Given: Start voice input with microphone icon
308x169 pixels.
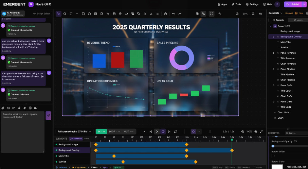Looking at the screenshot, I should coord(19,108).
